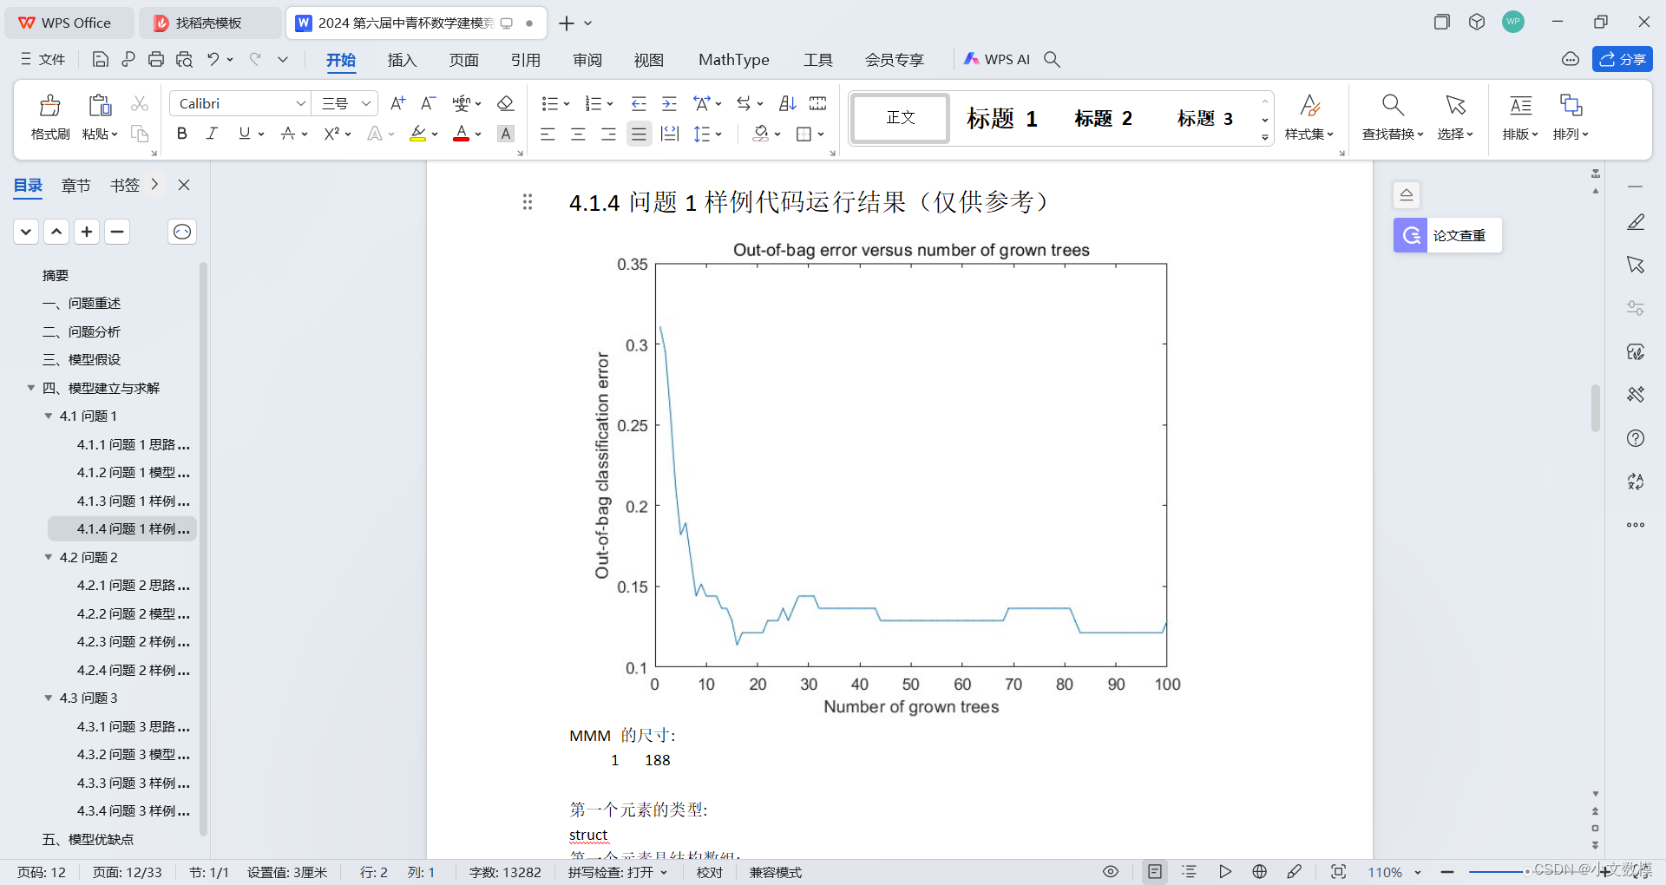Undo the last action

[213, 59]
